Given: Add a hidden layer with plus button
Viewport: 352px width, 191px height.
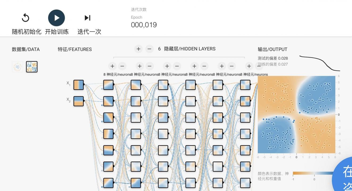Looking at the screenshot, I should 138,49.
